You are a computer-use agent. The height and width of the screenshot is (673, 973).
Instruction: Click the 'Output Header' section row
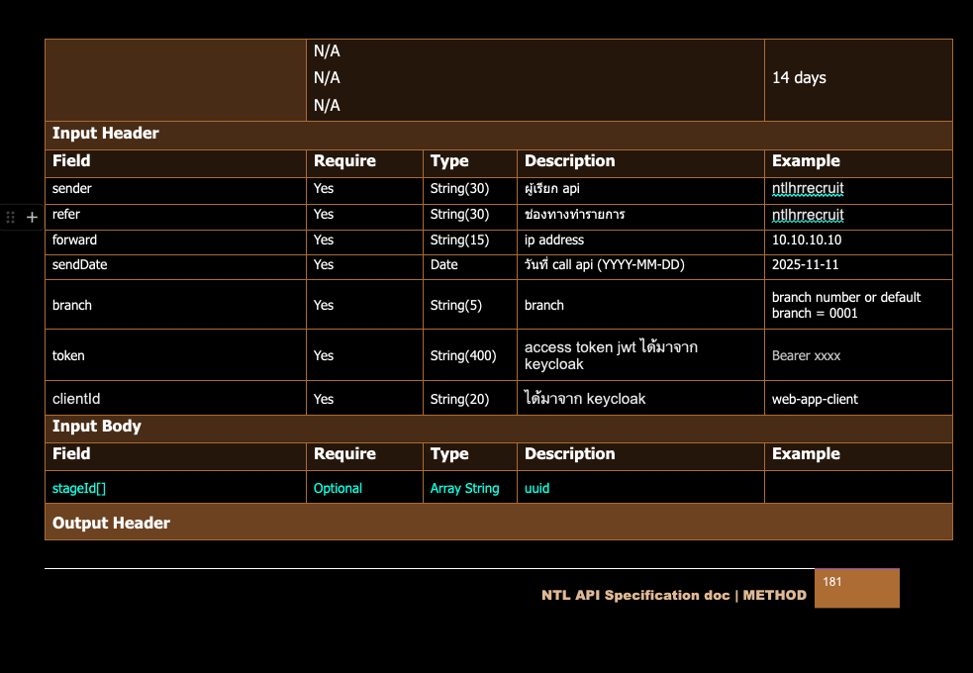(x=111, y=523)
